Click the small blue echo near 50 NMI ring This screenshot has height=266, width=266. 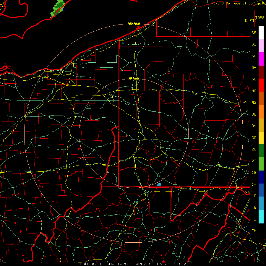tap(159, 184)
